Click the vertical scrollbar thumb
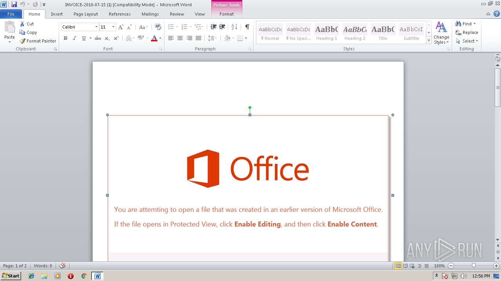The image size is (501, 281). [498, 87]
